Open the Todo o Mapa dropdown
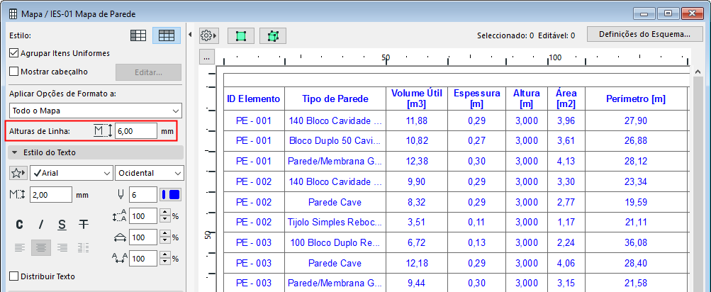 (95, 111)
